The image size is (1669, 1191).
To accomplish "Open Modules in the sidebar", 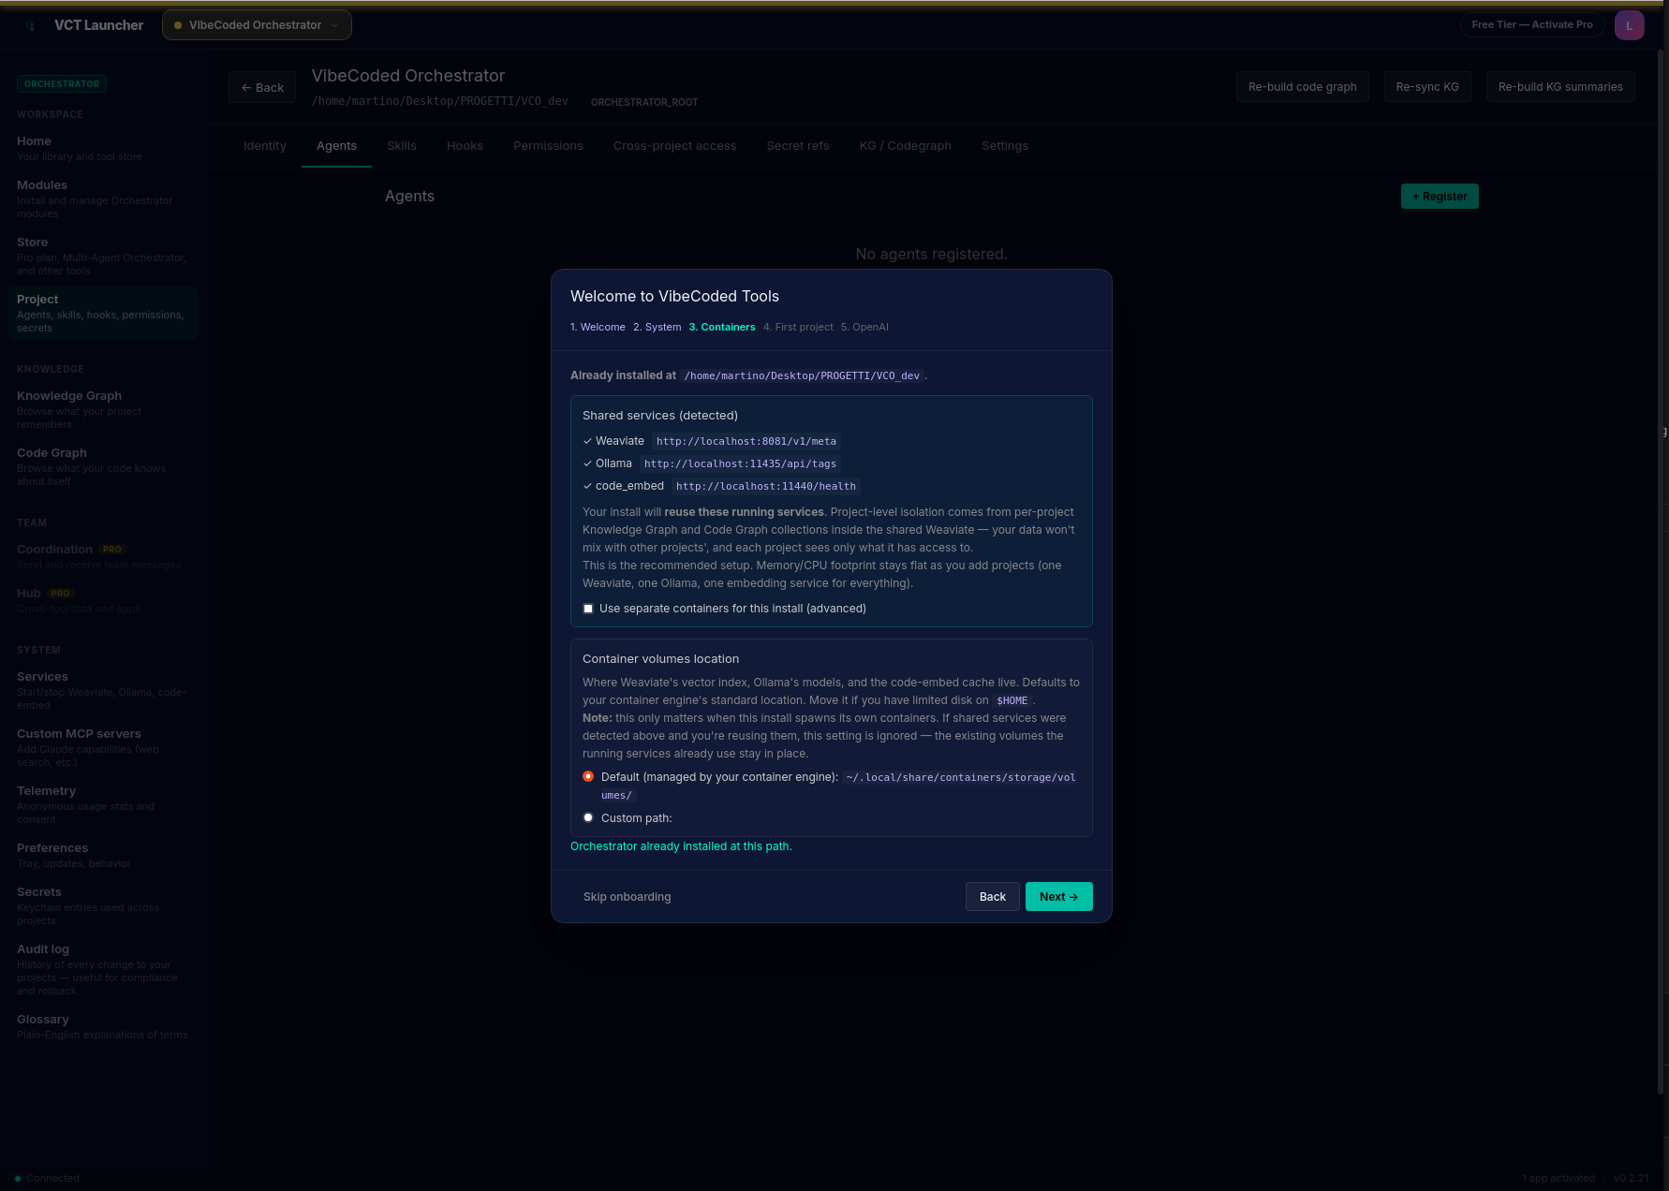I will pos(102,198).
